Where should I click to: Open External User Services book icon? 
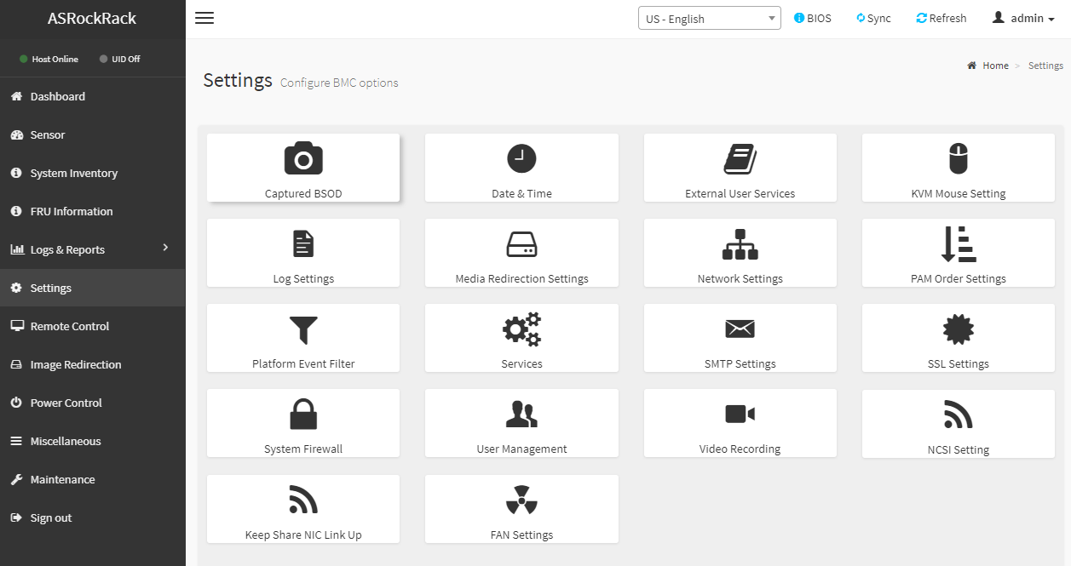point(740,159)
